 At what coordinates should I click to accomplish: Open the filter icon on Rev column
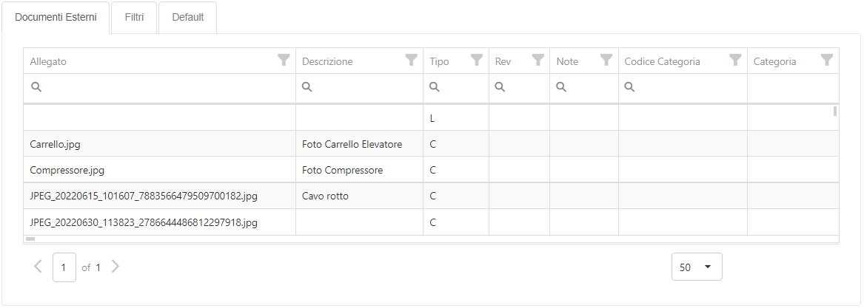(x=538, y=61)
